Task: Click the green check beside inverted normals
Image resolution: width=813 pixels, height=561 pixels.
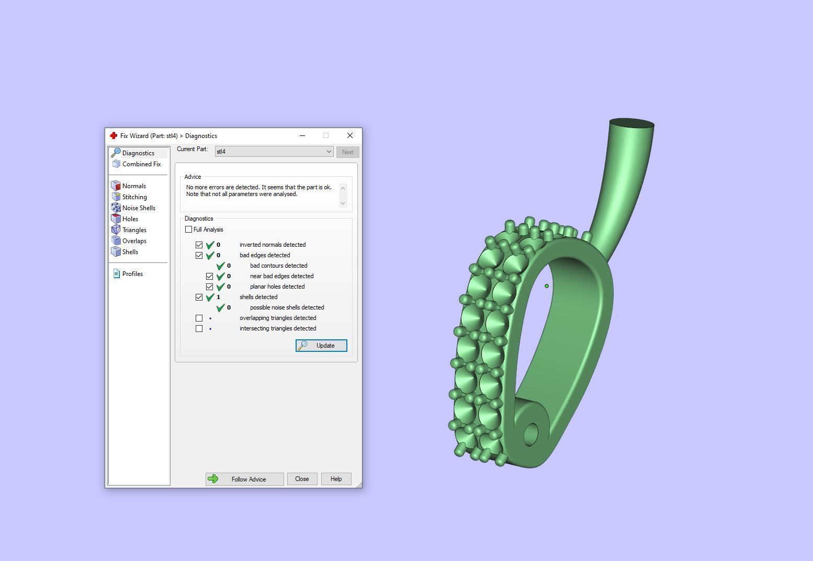Action: tap(210, 245)
